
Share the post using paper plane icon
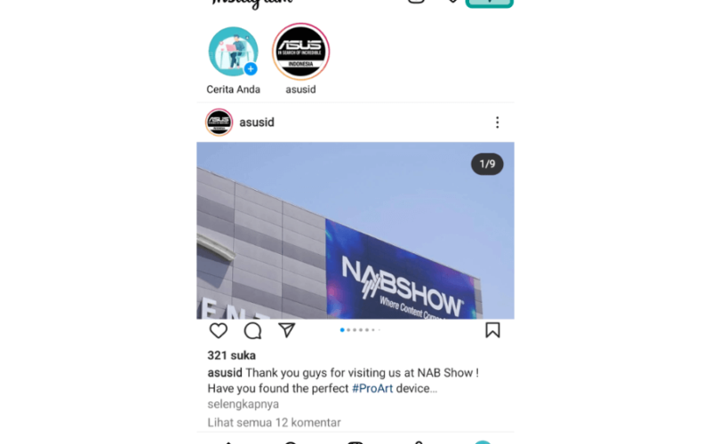[286, 330]
